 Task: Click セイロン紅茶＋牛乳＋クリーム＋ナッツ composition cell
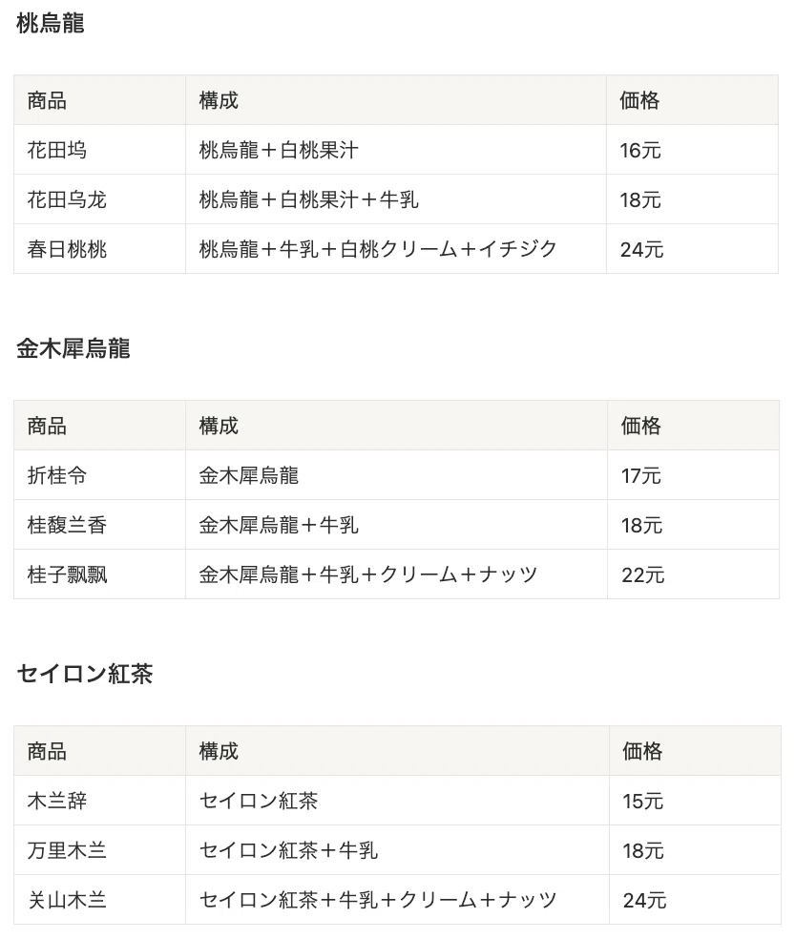398,900
